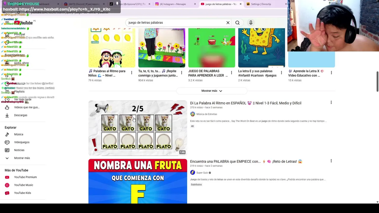Open YouTube Music link in sidebar

point(24,185)
